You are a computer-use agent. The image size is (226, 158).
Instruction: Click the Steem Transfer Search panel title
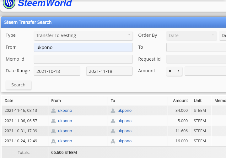(x=28, y=22)
